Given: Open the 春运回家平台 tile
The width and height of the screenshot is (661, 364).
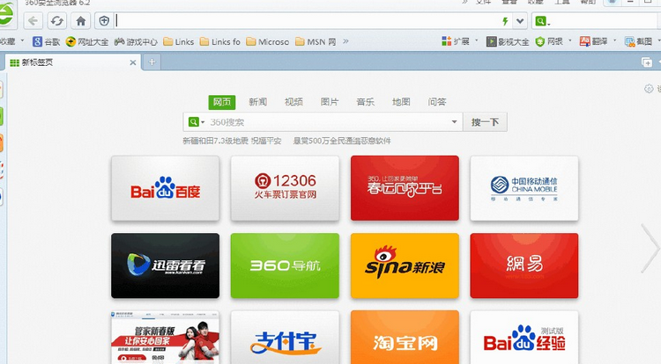Looking at the screenshot, I should (x=405, y=188).
